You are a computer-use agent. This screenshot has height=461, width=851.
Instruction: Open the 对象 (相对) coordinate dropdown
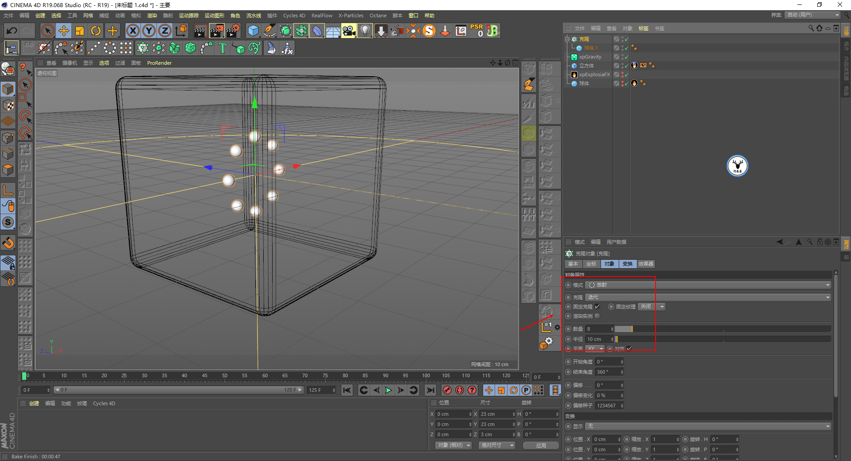point(453,445)
